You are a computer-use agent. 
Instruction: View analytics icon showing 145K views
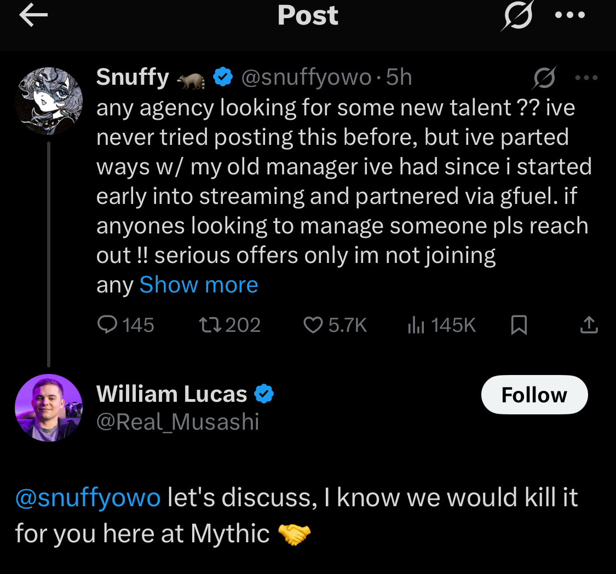click(416, 325)
